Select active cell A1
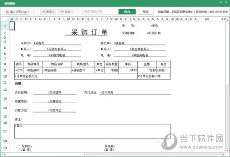 click(12, 26)
